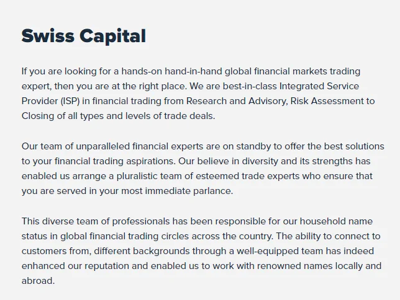Click the phrase "Integrated Service"

pos(317,86)
